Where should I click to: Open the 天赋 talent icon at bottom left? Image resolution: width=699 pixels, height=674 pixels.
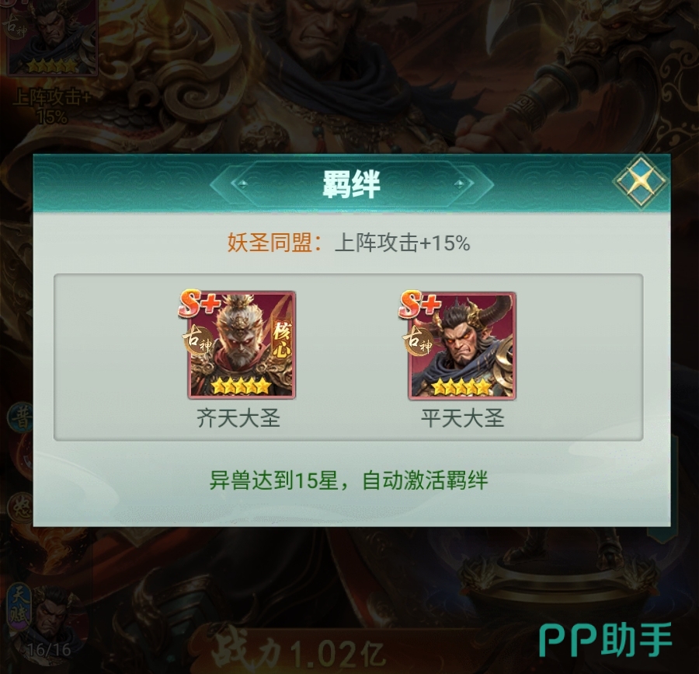tap(20, 608)
